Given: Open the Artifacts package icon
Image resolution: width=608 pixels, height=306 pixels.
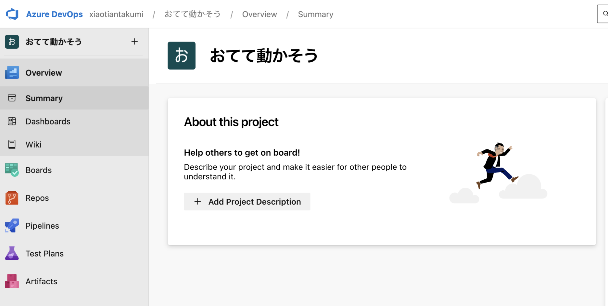Looking at the screenshot, I should pos(12,281).
